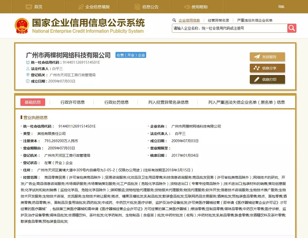The height and width of the screenshot is (238, 308).
Task: Select the 企业信用信息 search category
Action: pos(189,20)
